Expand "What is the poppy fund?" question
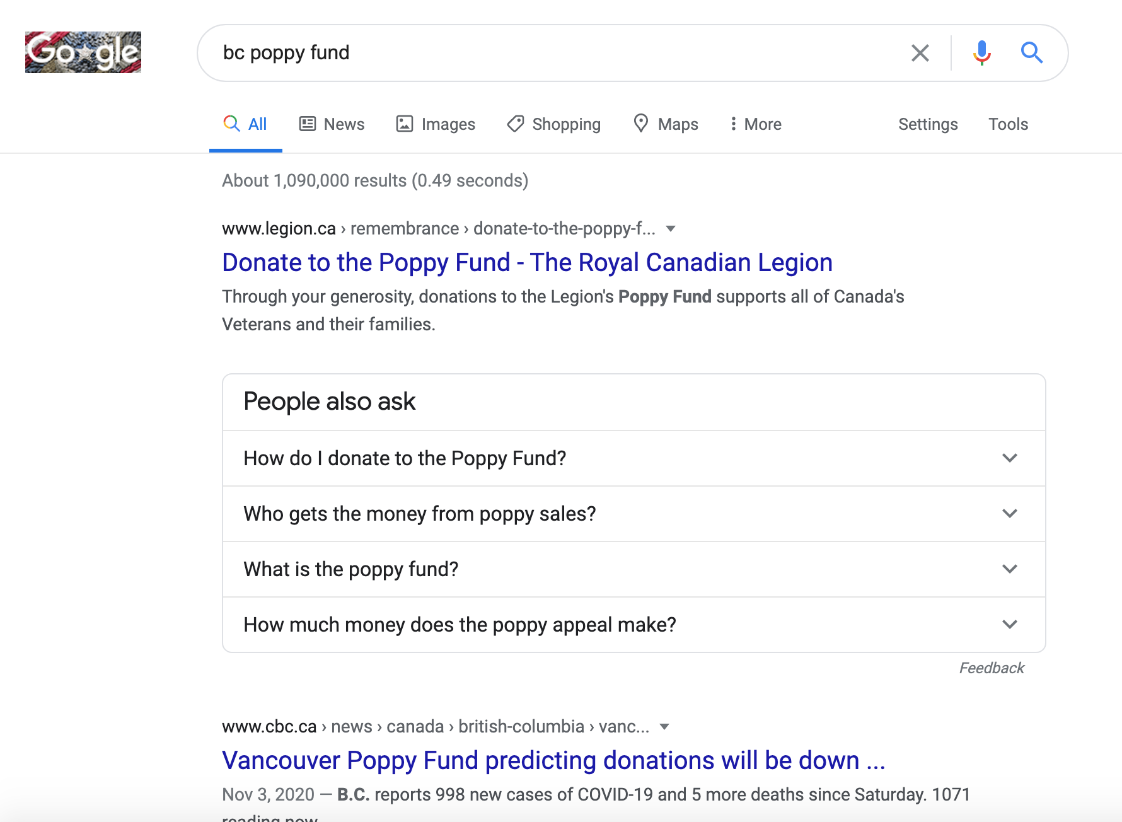The image size is (1122, 822). (x=633, y=569)
